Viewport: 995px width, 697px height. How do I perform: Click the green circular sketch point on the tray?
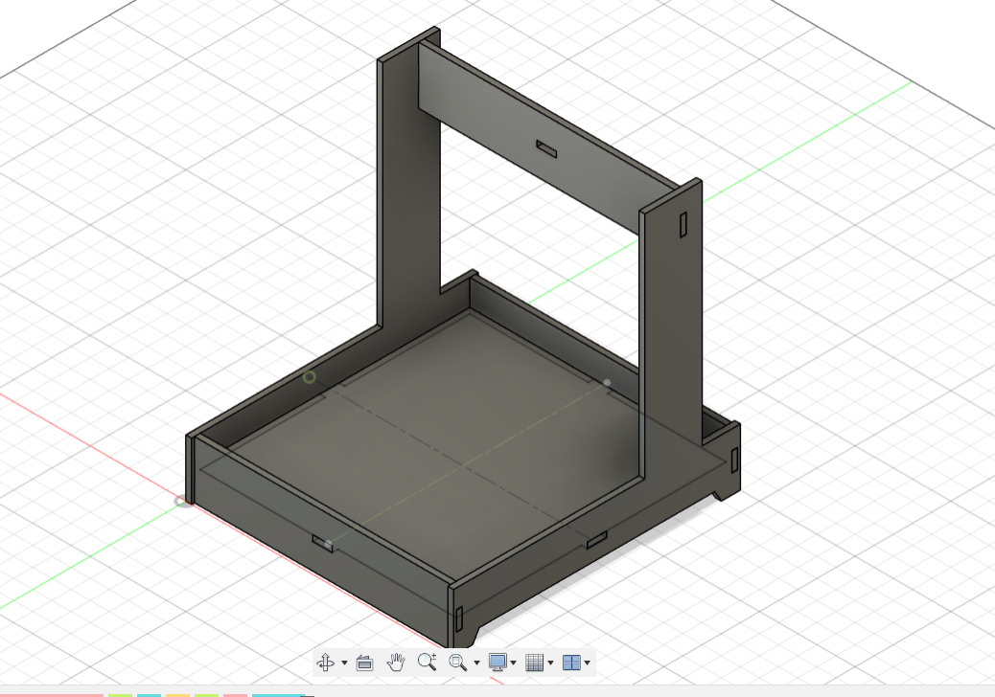309,377
